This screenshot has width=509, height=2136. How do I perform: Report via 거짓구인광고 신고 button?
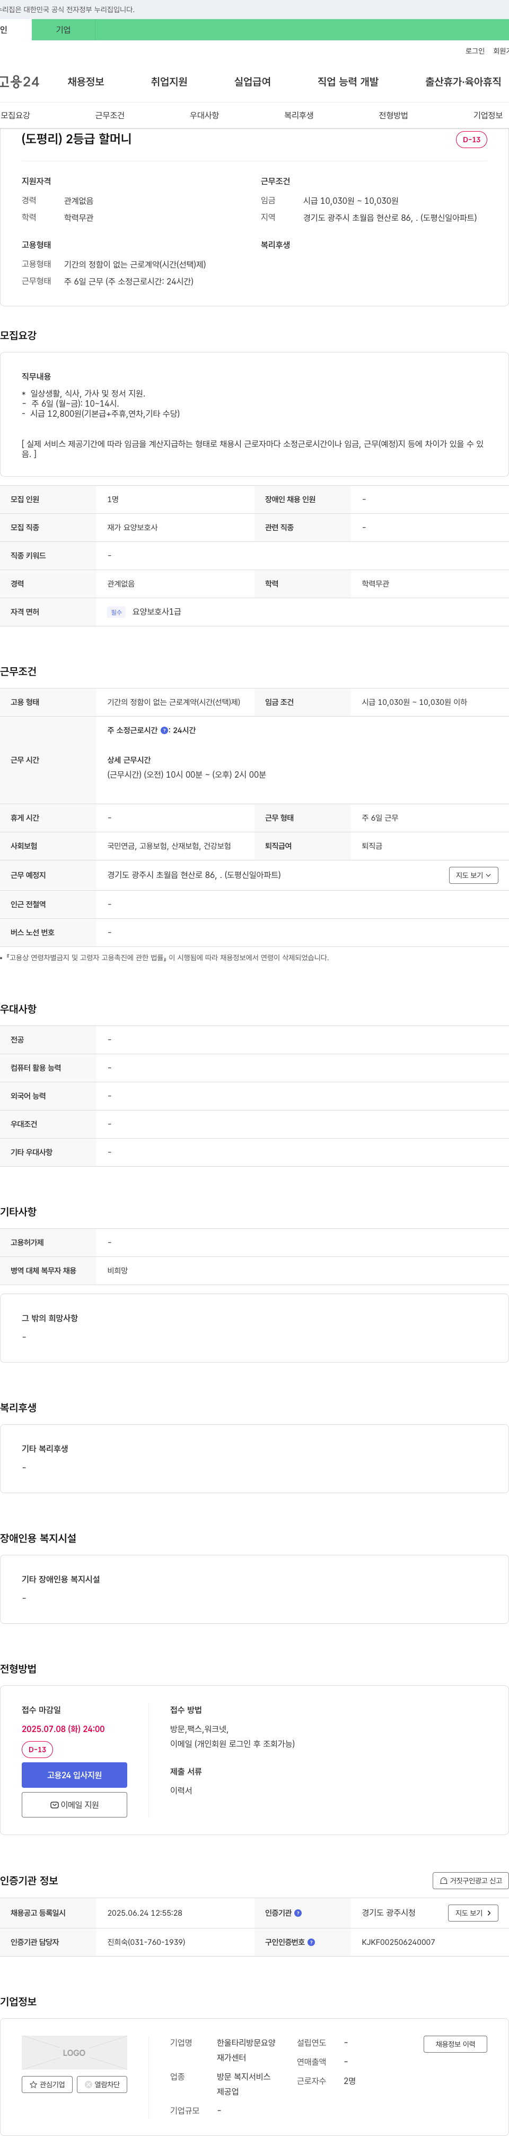click(470, 1881)
